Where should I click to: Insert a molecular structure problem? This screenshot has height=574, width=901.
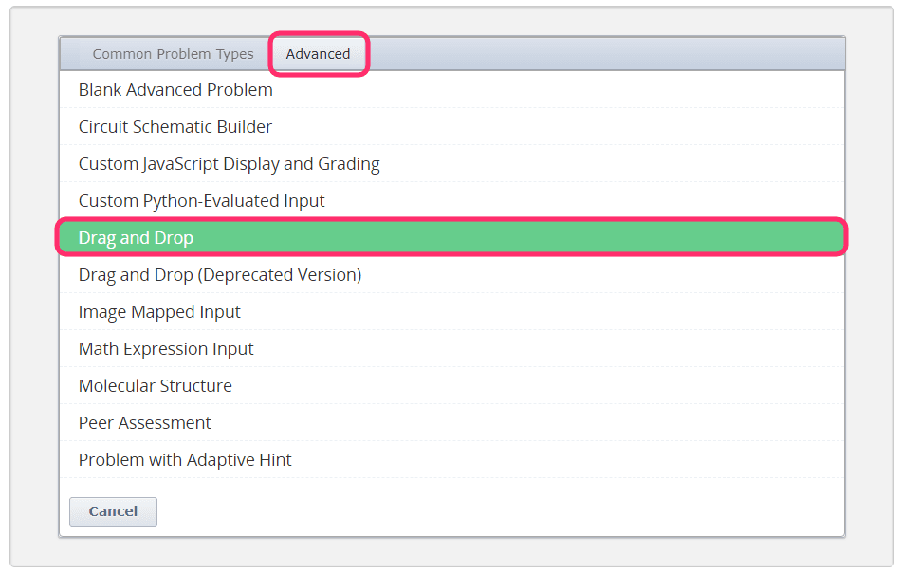155,386
